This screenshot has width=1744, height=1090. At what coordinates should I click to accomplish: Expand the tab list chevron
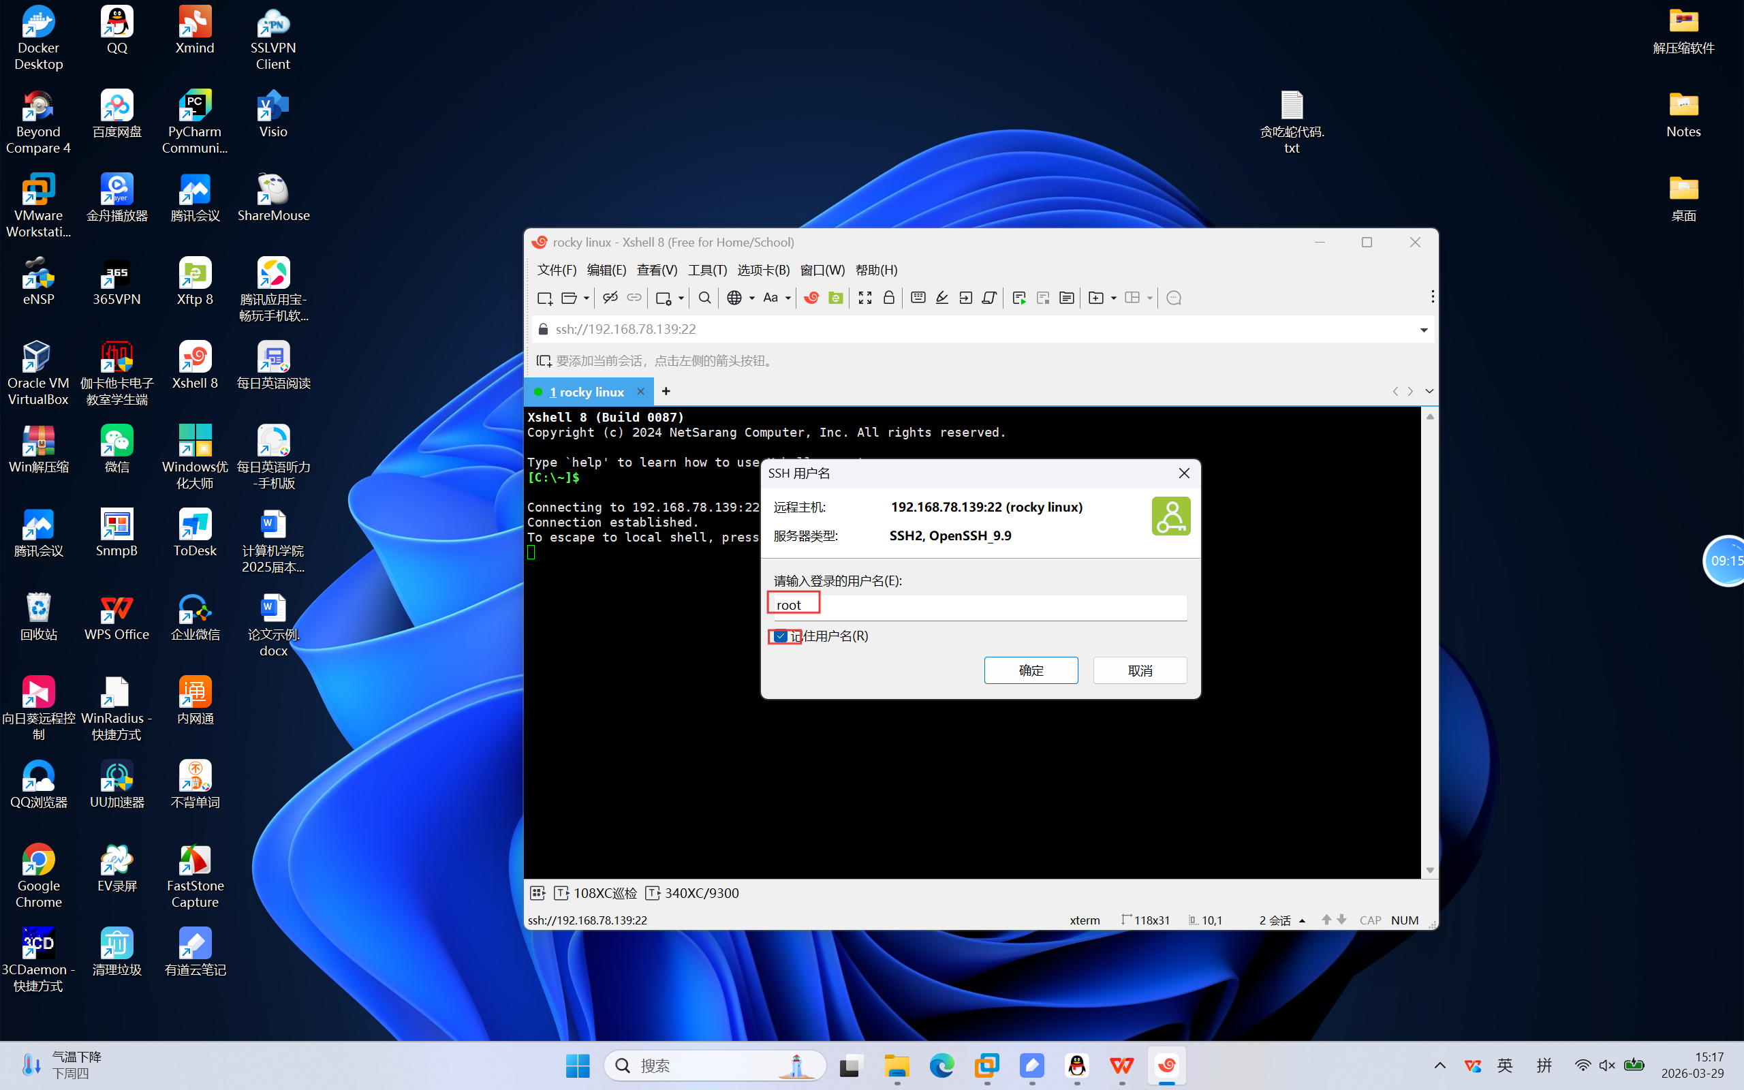click(1429, 392)
